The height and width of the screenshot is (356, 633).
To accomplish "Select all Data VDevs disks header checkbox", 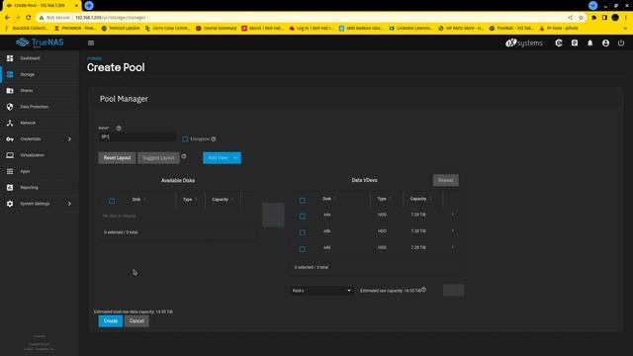I will [x=302, y=200].
